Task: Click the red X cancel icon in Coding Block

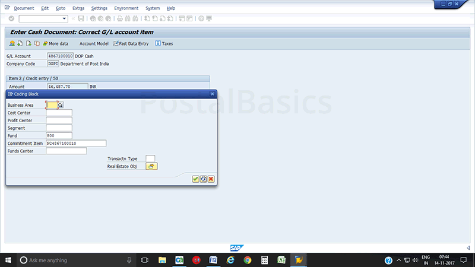Action: 211,179
